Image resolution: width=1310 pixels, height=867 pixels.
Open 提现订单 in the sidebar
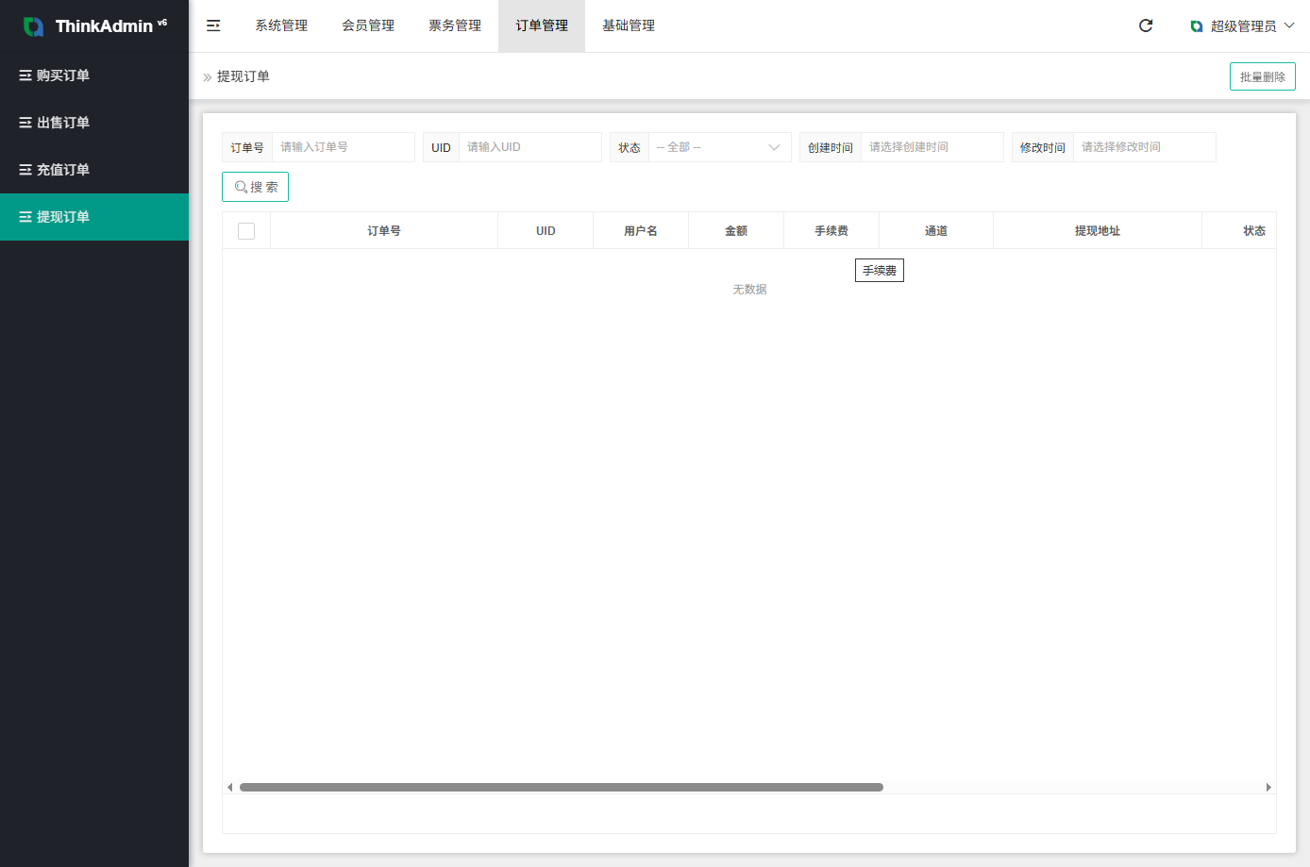click(94, 217)
